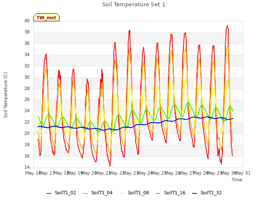Click the 30 y-axis tick label
Screen dimensions: 268x201
27,77
